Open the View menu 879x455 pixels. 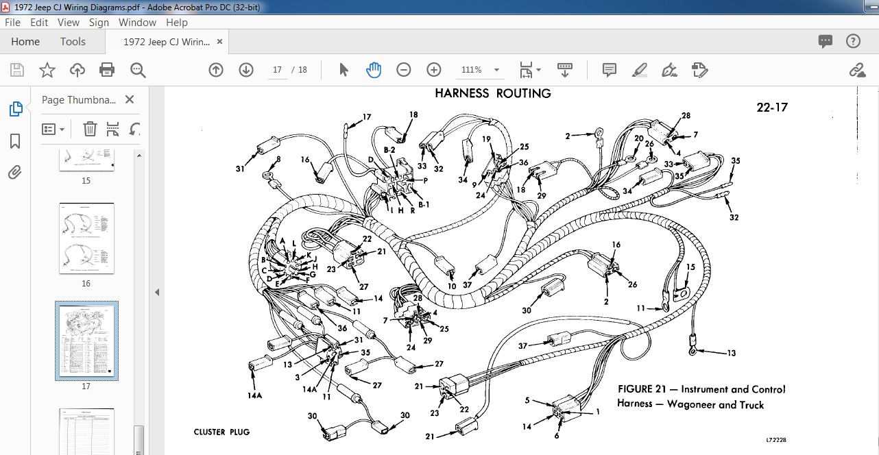point(69,22)
